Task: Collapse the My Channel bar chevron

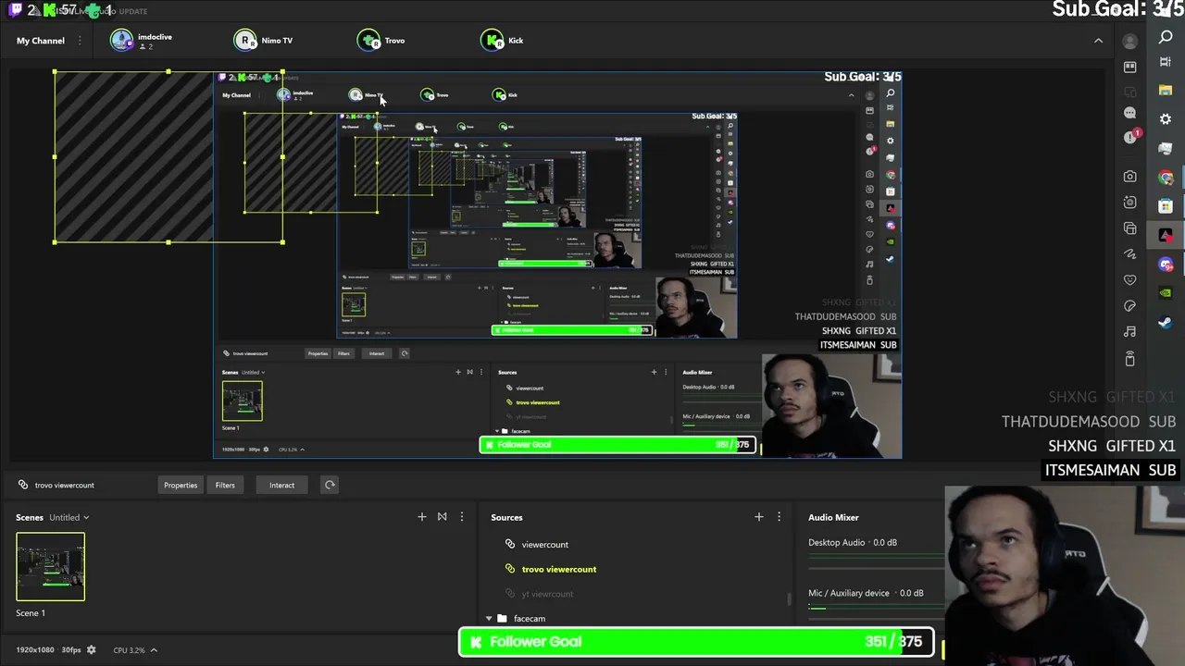Action: pos(1098,41)
